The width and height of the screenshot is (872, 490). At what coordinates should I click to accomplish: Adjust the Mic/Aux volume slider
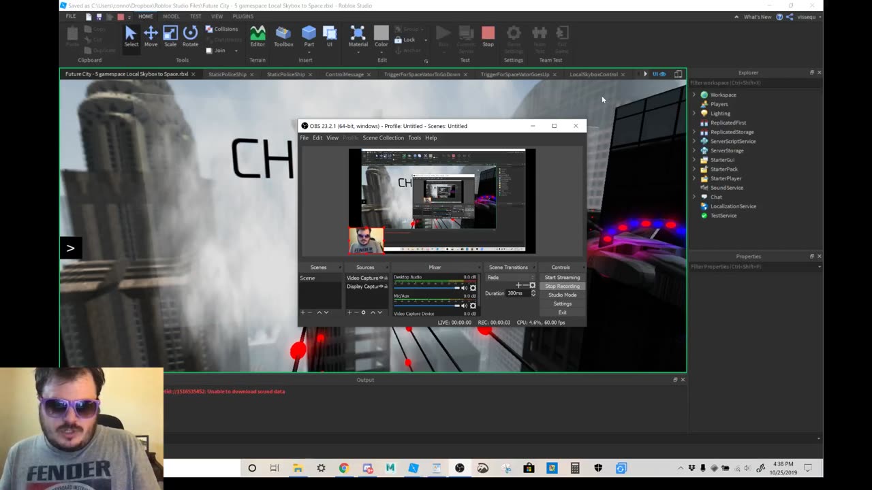pyautogui.click(x=426, y=306)
